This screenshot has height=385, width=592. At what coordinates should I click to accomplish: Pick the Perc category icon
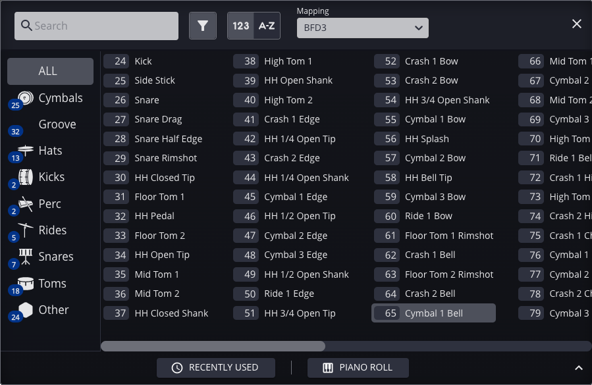[26, 204]
